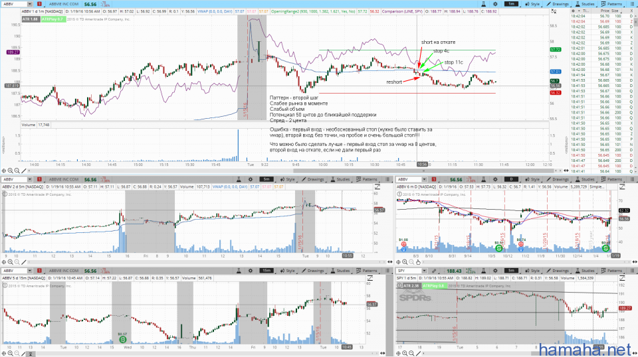638x357 pixels.
Task: Open settings gear on the 5m ABBV chart
Action: point(251,179)
